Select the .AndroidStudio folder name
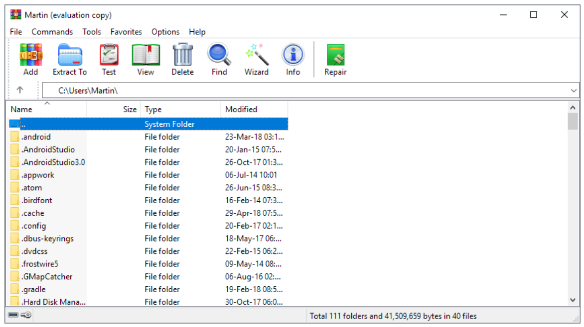584x327 pixels. click(x=48, y=150)
